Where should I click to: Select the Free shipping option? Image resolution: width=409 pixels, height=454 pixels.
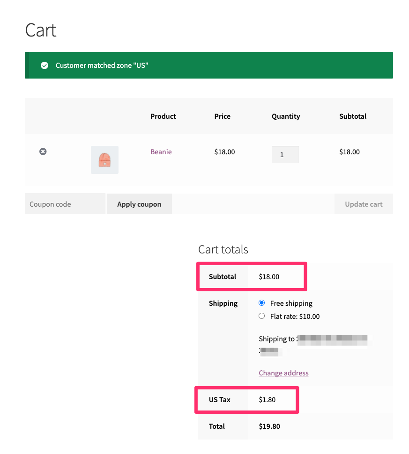(x=261, y=303)
